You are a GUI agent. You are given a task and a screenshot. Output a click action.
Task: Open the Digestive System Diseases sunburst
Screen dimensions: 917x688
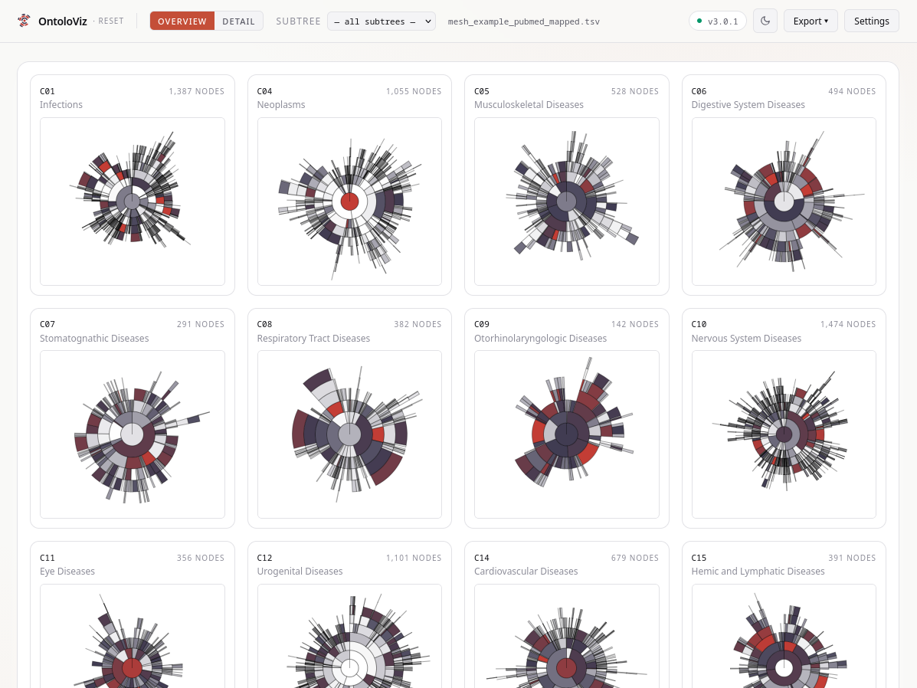point(784,201)
